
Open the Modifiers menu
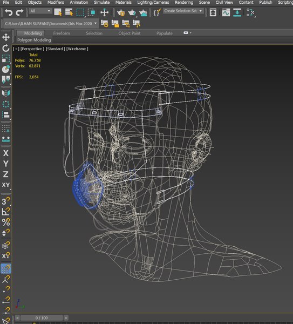pos(56,3)
